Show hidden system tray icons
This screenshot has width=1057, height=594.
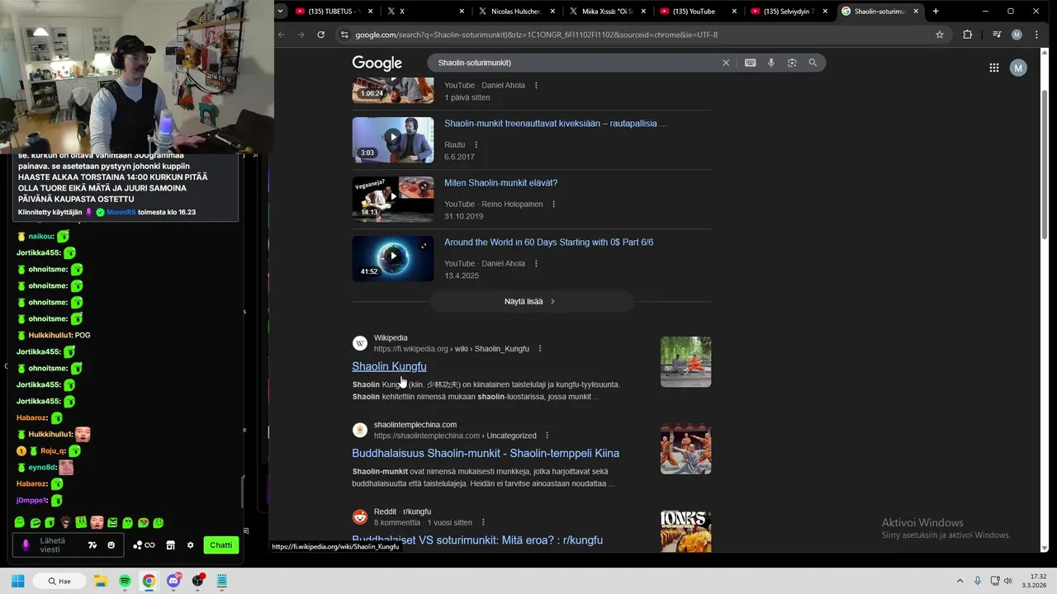pos(960,581)
